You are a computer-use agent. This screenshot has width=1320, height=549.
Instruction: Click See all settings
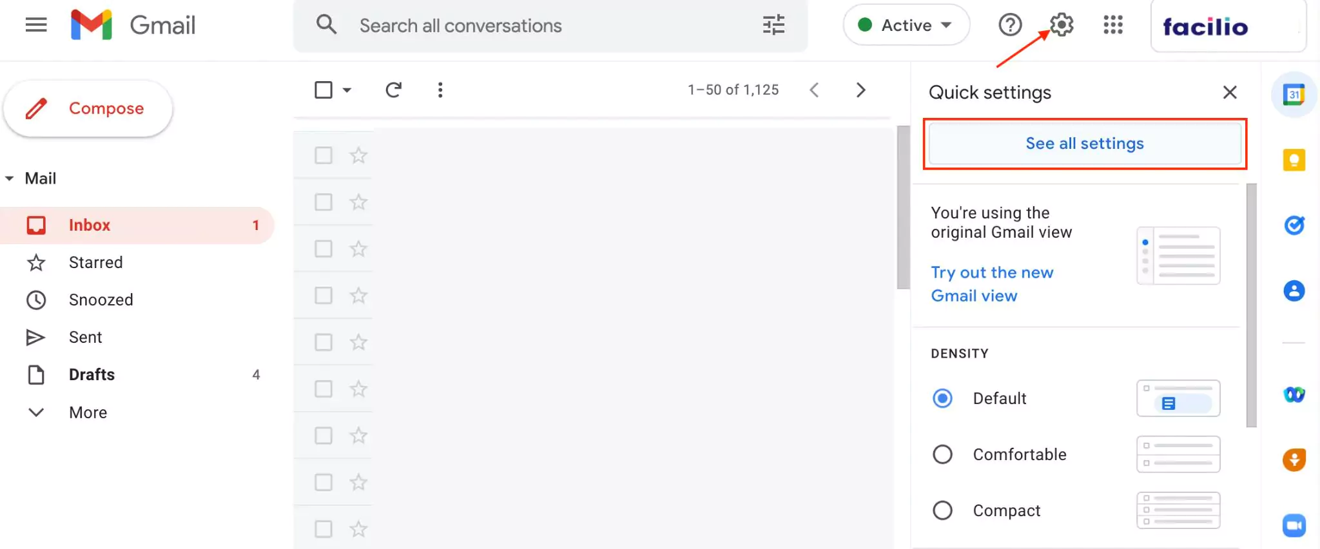point(1085,143)
